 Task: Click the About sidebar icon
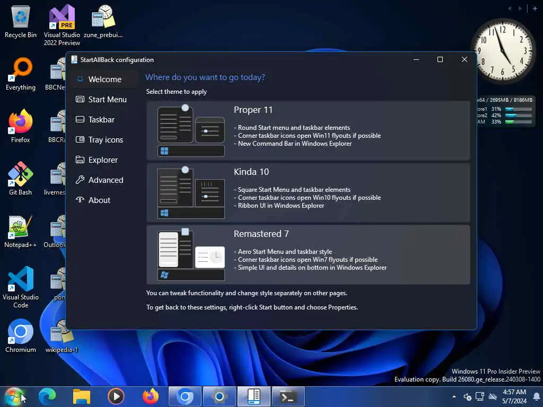pos(80,200)
